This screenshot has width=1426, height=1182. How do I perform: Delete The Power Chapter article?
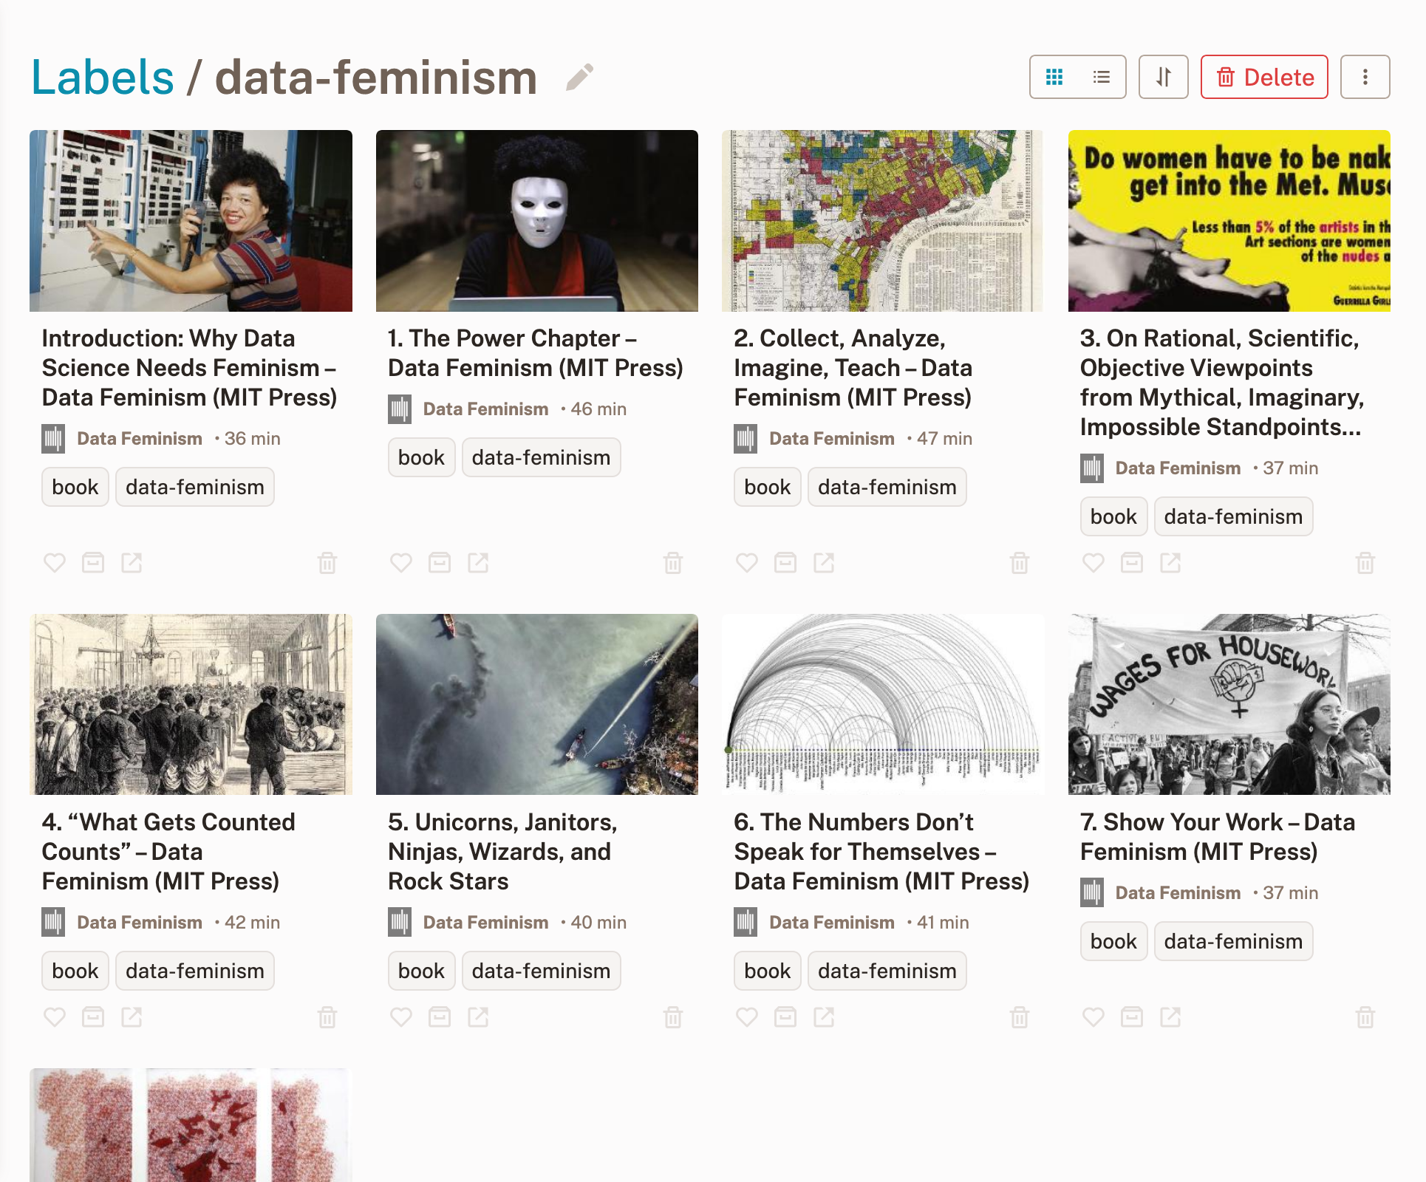pos(673,563)
